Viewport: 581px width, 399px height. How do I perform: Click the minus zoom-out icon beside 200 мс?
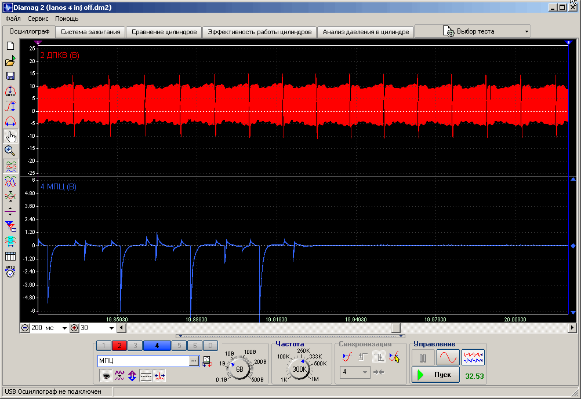(25, 328)
